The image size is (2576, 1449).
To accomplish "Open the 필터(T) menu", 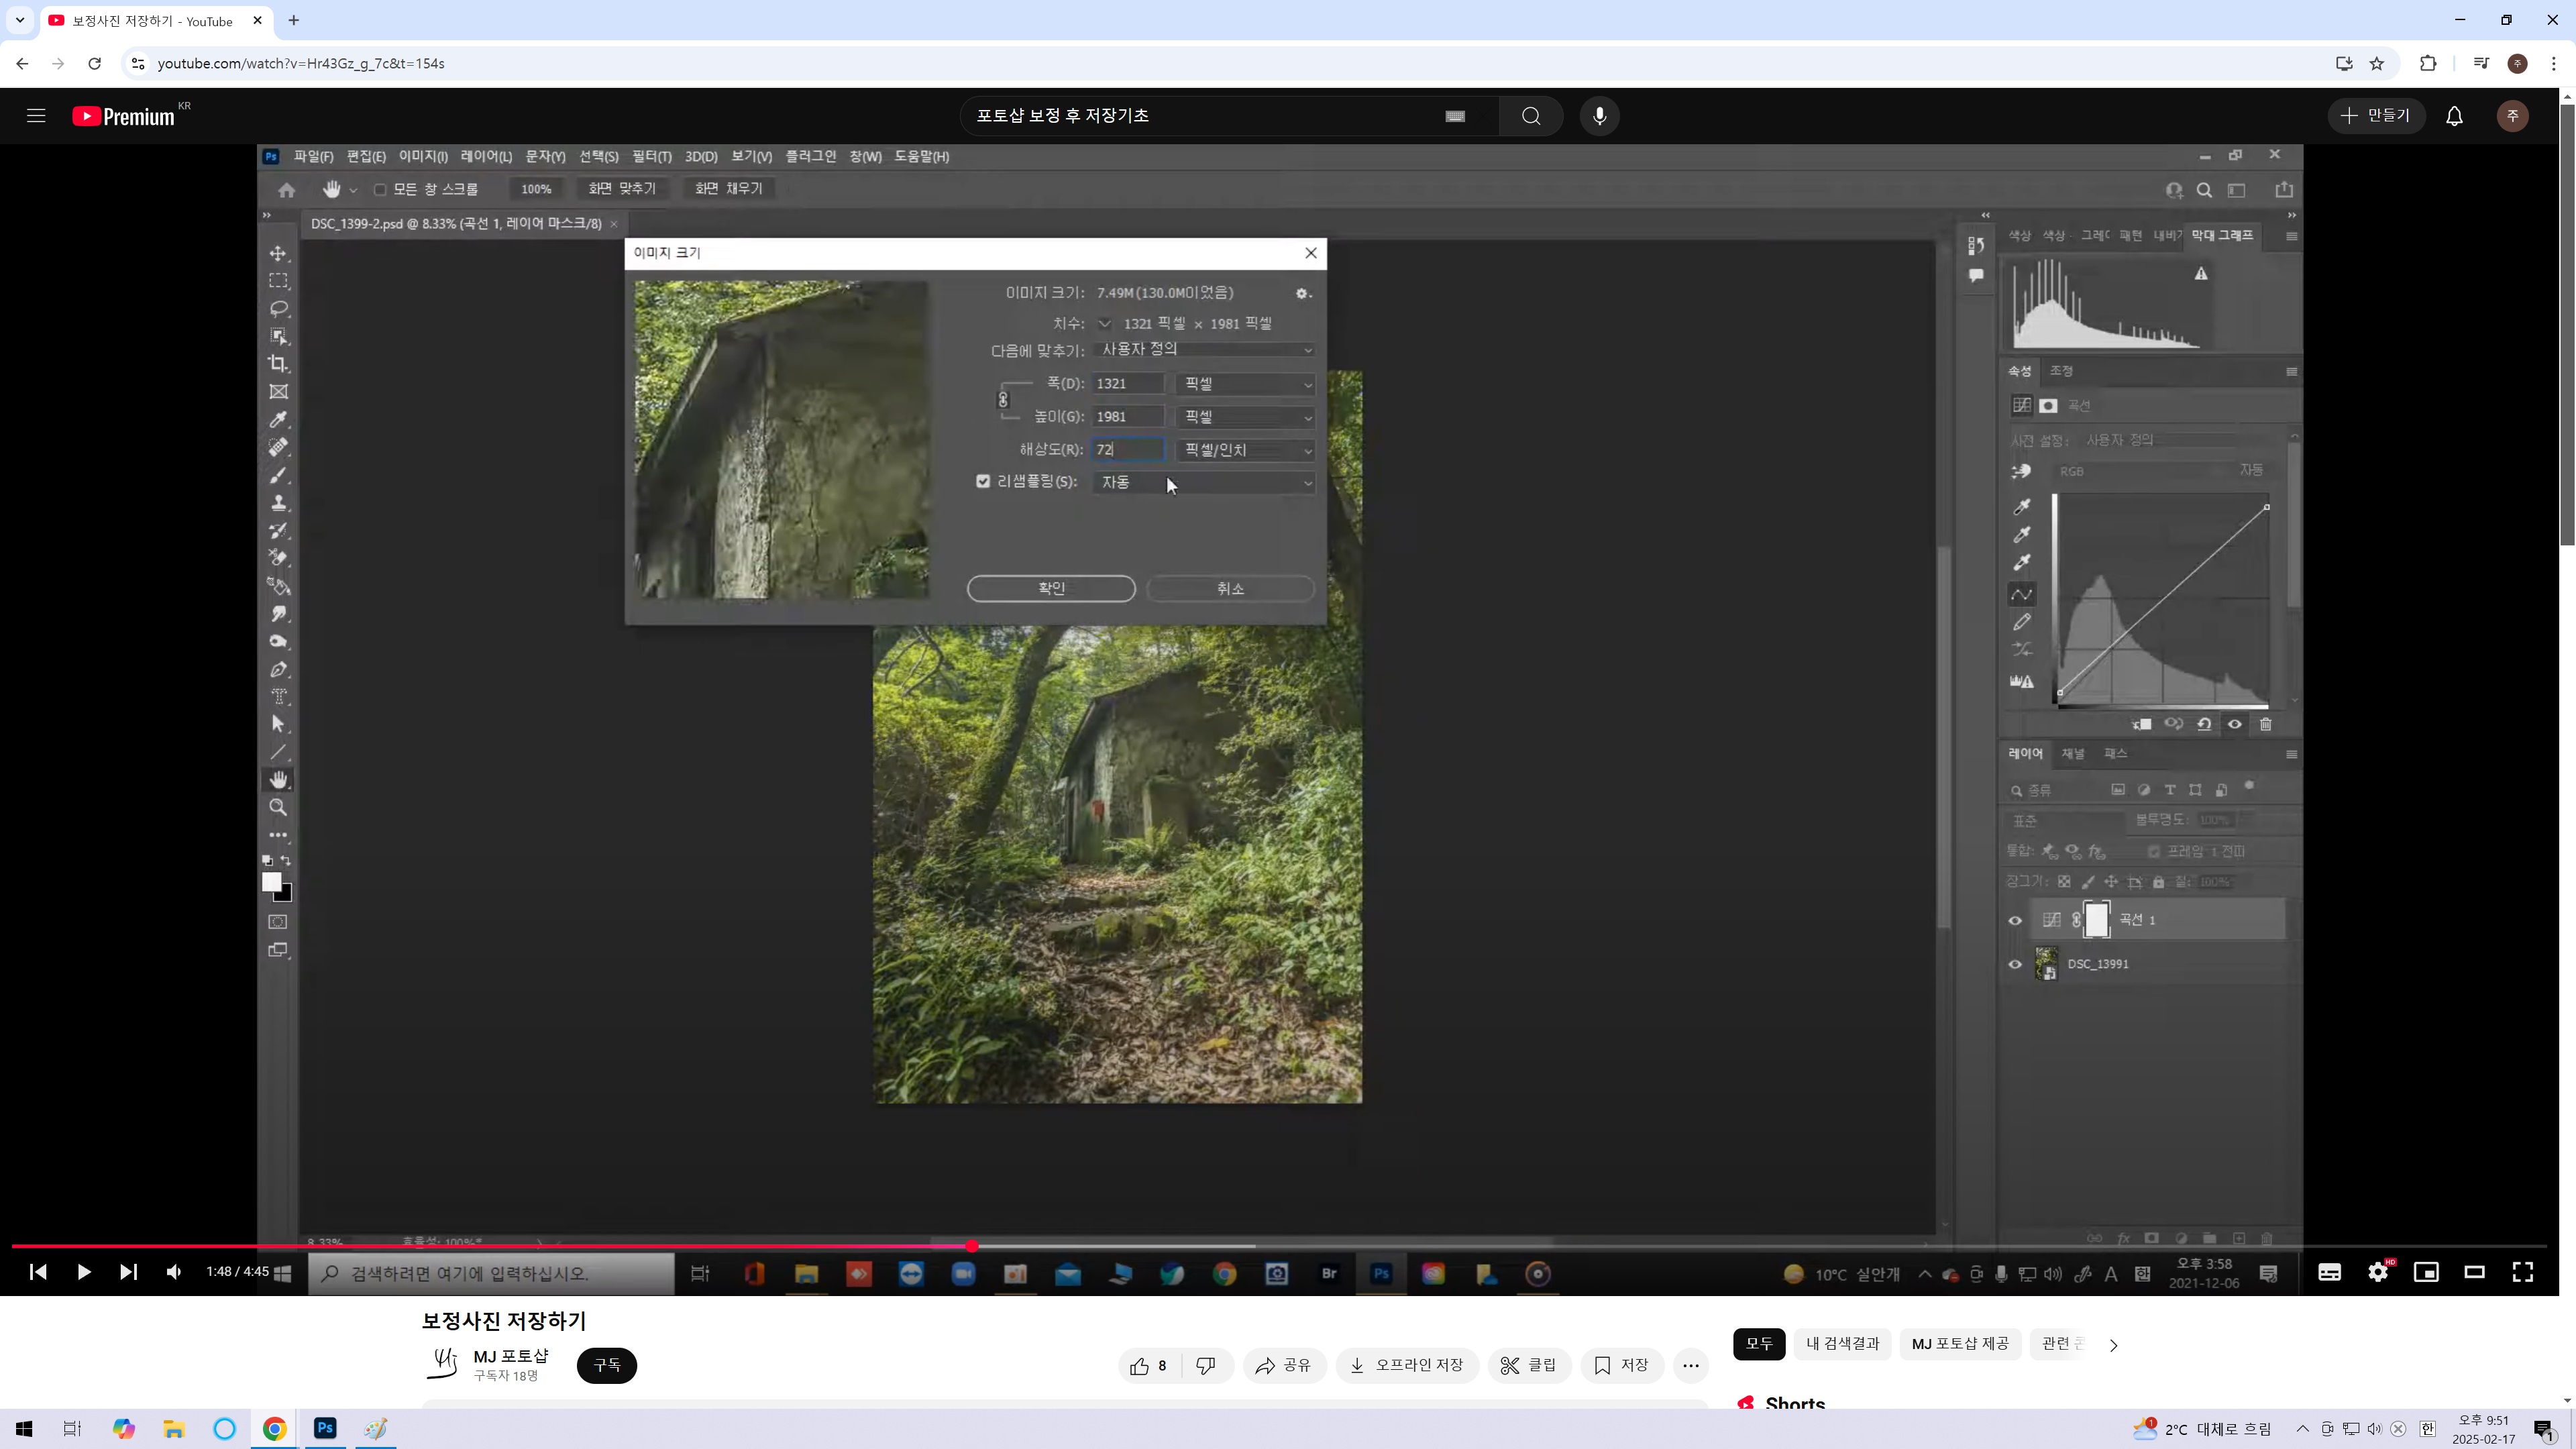I will pyautogui.click(x=651, y=157).
